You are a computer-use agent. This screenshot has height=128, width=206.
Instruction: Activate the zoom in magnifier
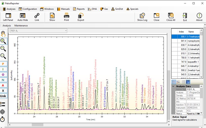3,41
